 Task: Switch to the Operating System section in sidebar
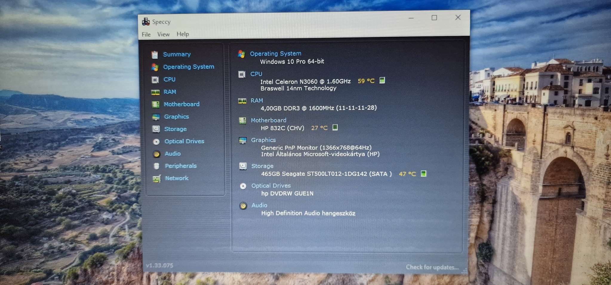tap(189, 67)
